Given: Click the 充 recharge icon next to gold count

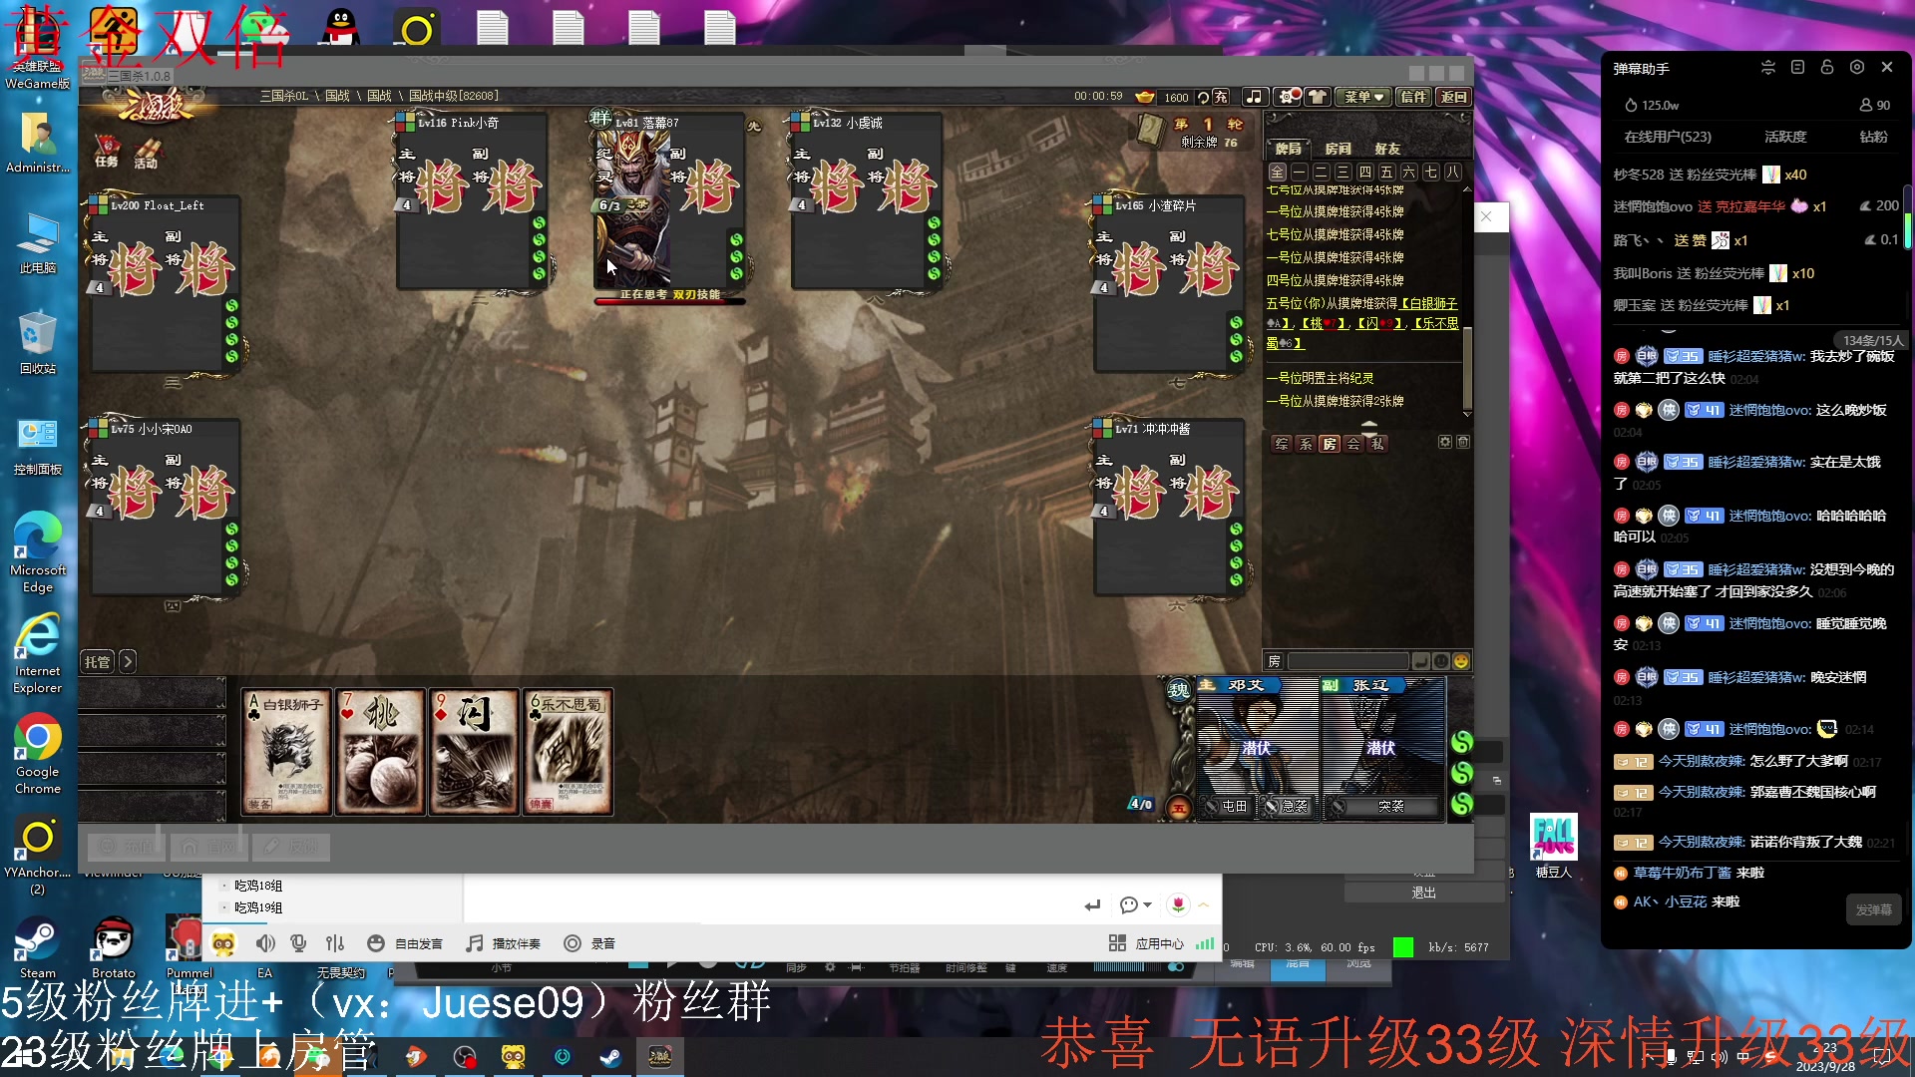Looking at the screenshot, I should [1219, 97].
